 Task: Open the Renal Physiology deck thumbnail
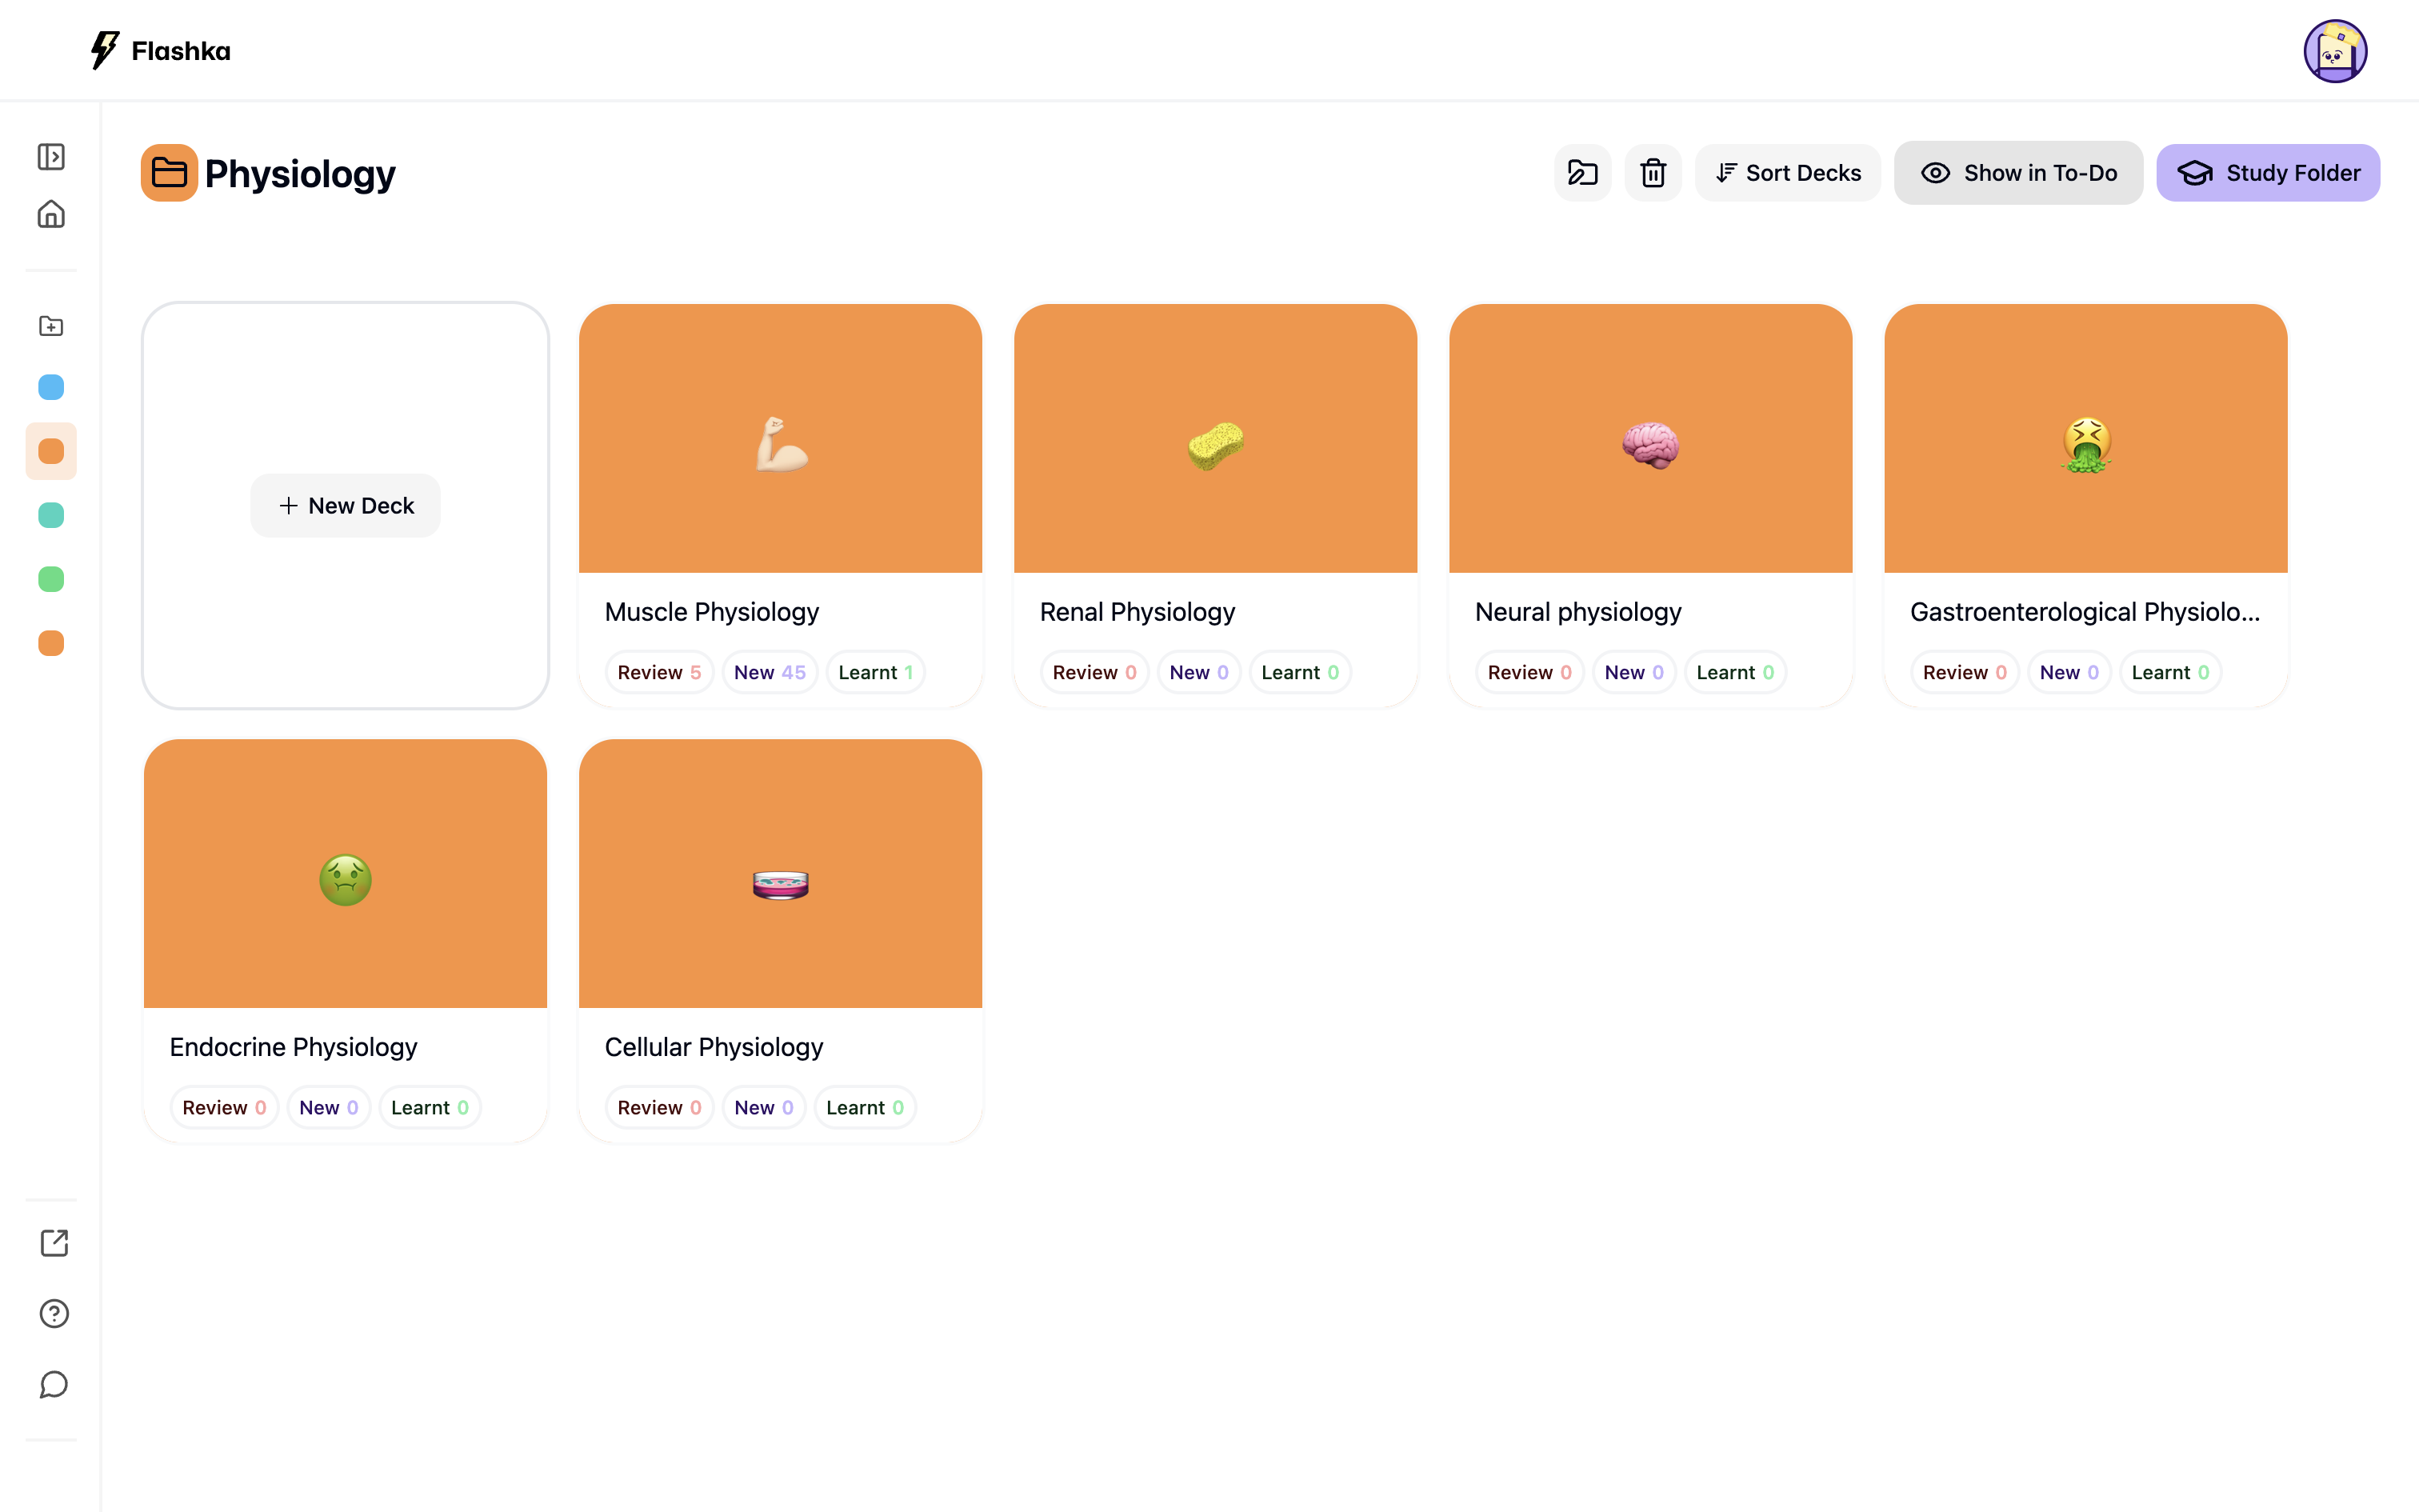[1214, 440]
